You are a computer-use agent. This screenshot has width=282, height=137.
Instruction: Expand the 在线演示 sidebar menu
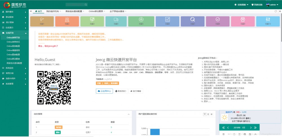click(14, 28)
